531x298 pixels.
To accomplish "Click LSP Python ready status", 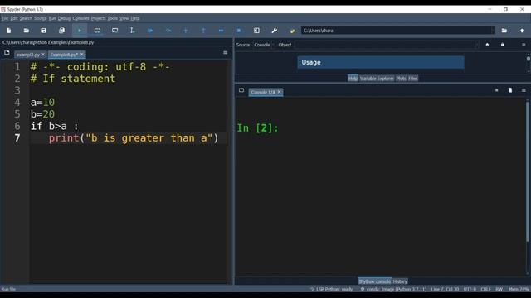I will 332,289.
